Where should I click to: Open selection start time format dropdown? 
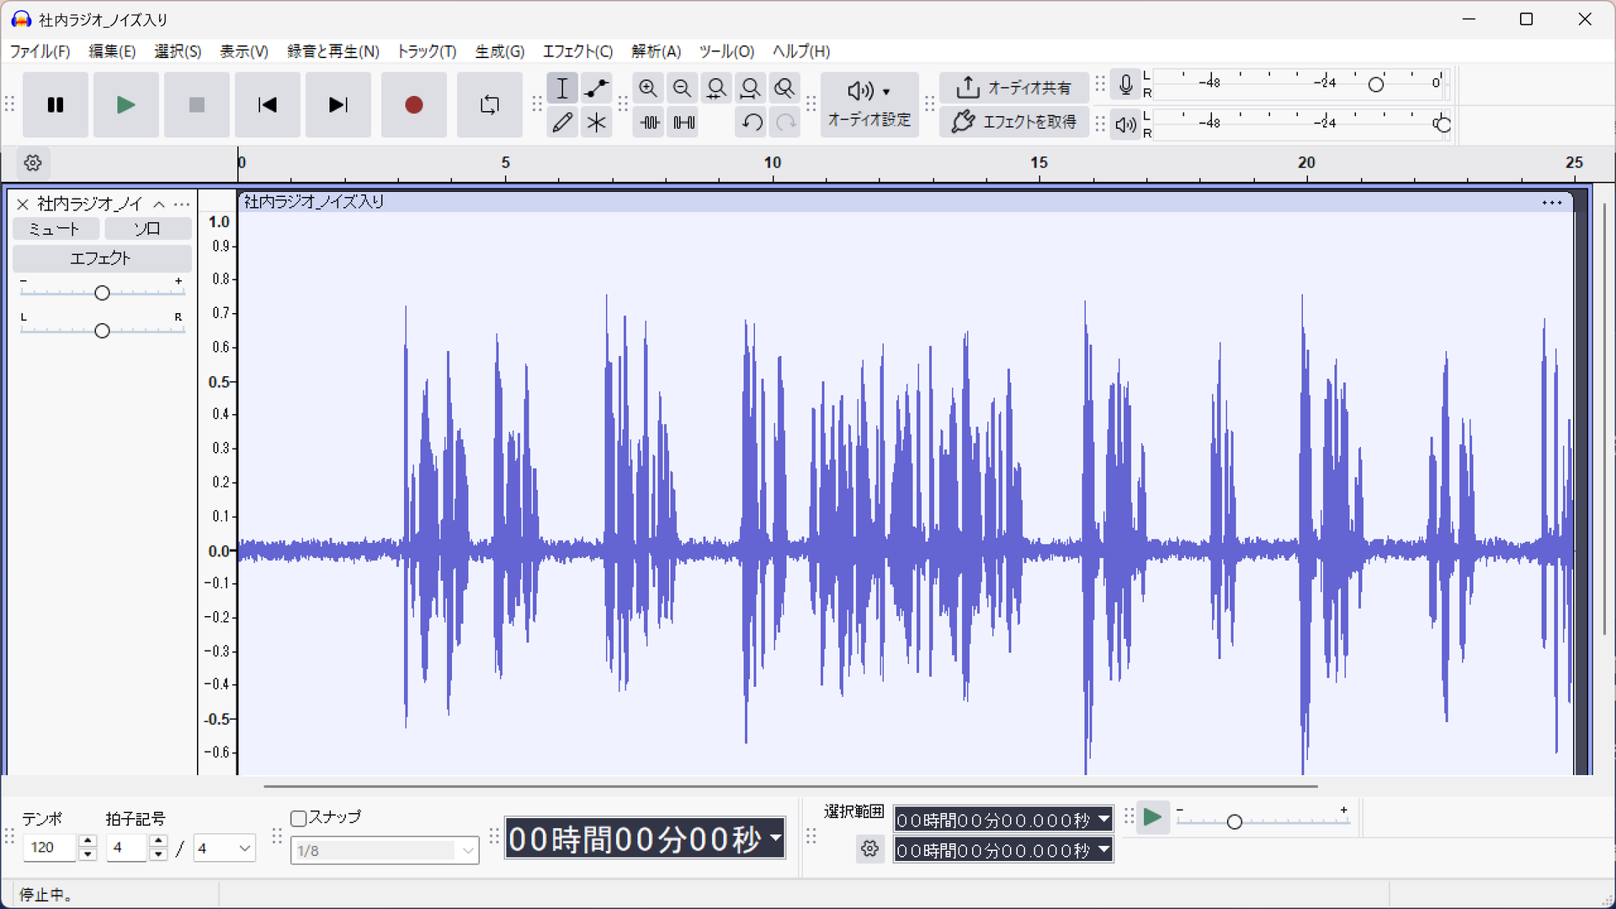[1103, 820]
